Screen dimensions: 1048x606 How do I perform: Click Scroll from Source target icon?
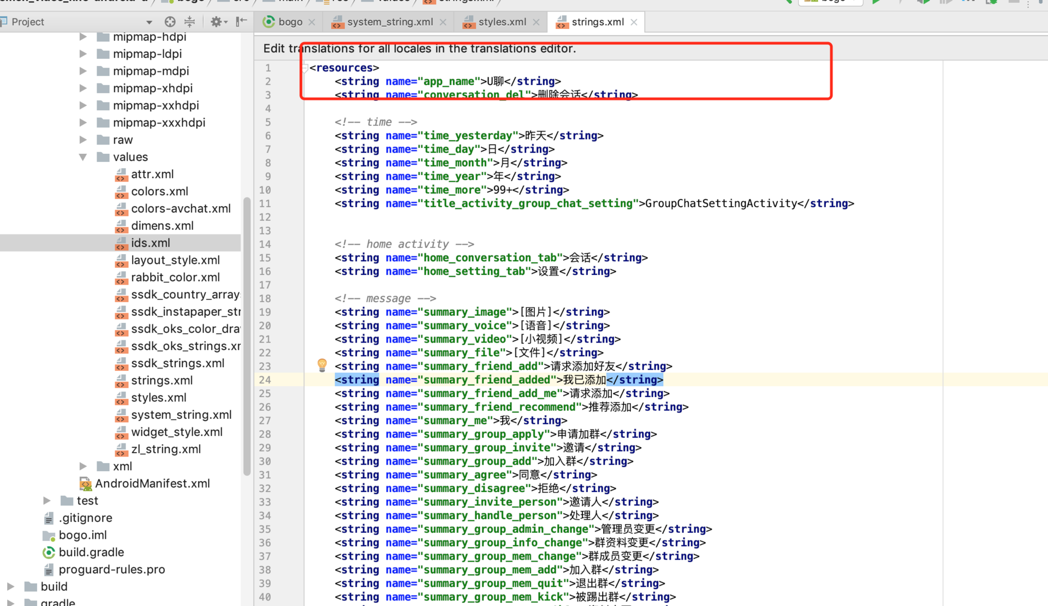click(170, 22)
